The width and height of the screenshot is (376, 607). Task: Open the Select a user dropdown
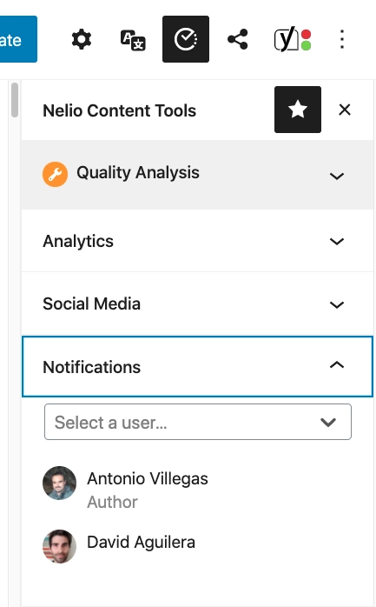pyautogui.click(x=198, y=422)
